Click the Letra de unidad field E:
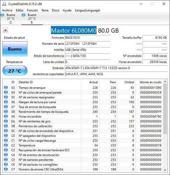This screenshot has height=175, width=170. pos(87,62)
